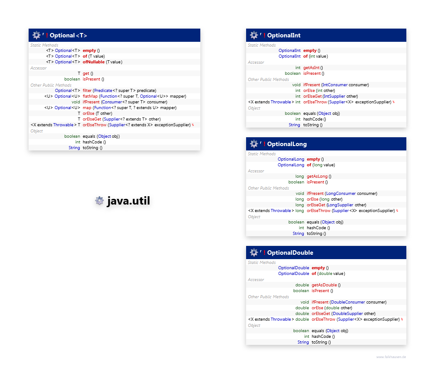The image size is (431, 377).
Task: Open the LongSupplier type link
Action: [x=340, y=205]
